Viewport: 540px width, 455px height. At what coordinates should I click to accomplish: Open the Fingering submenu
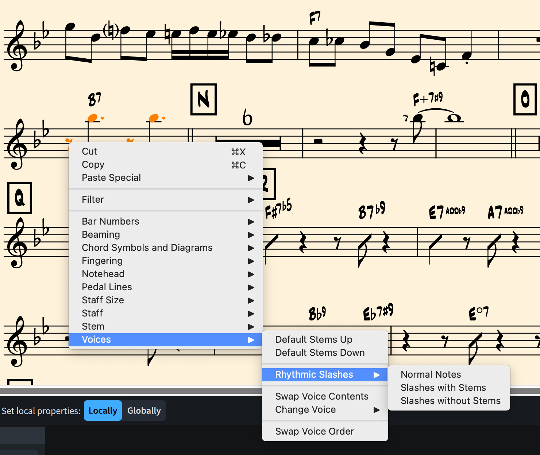coord(102,261)
